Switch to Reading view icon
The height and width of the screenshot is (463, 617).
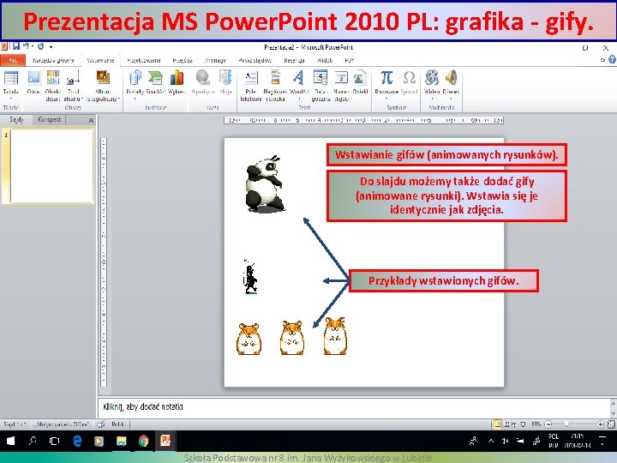coord(514,424)
